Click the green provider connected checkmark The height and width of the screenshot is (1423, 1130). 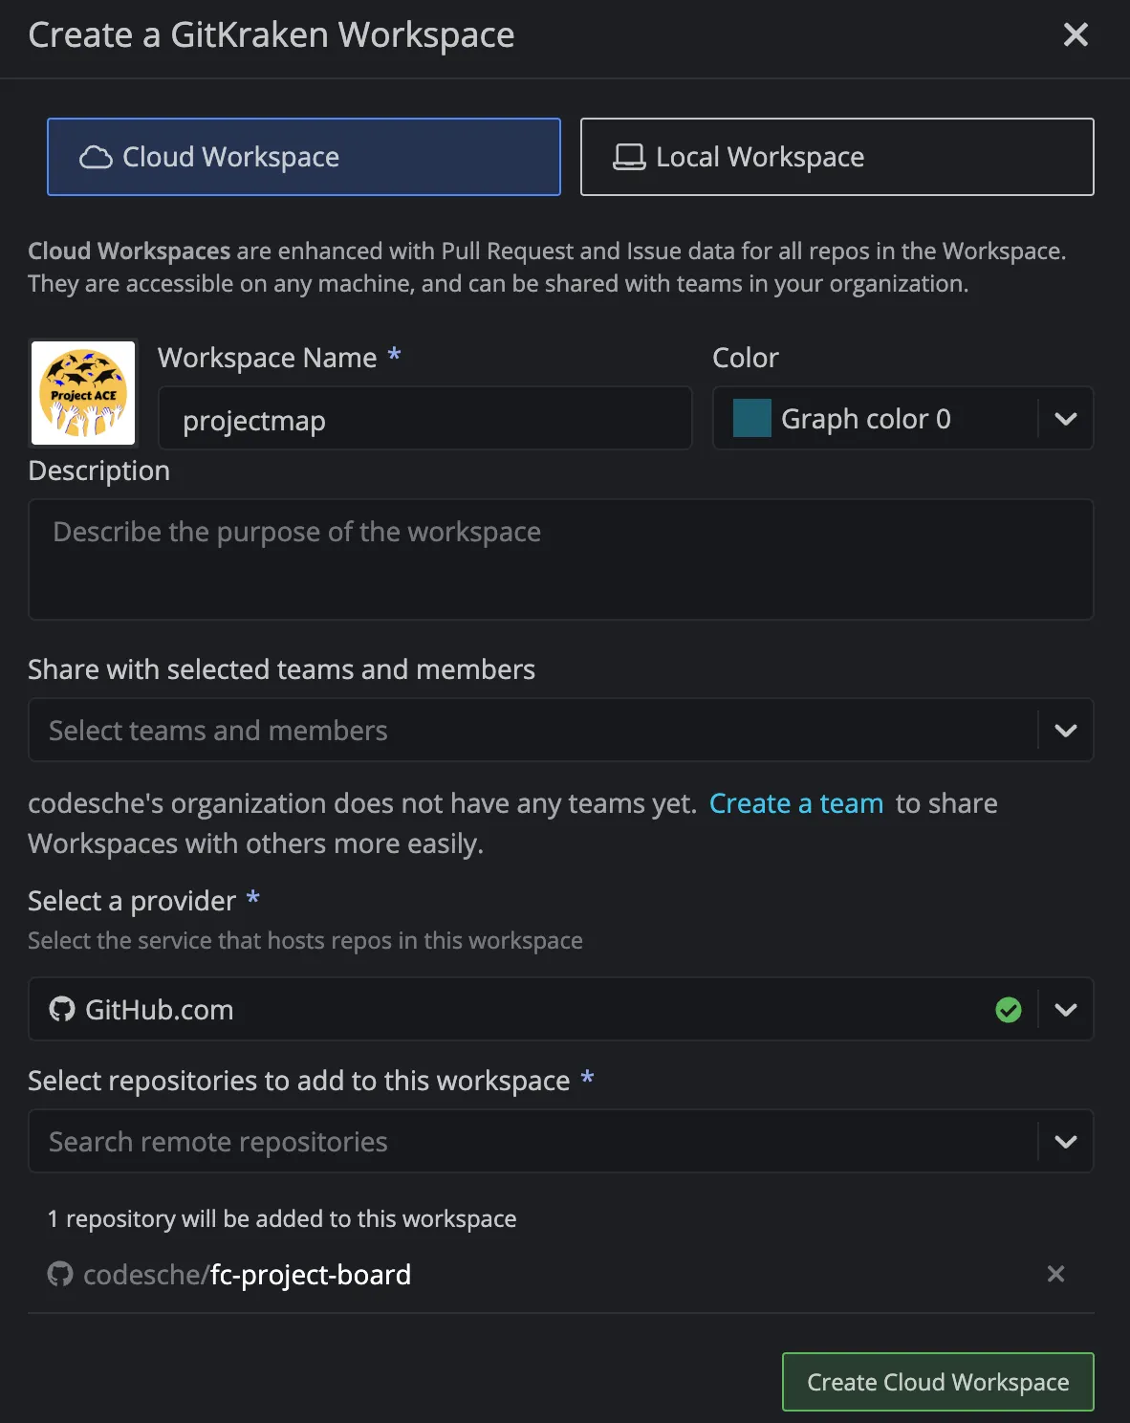[1009, 1010]
